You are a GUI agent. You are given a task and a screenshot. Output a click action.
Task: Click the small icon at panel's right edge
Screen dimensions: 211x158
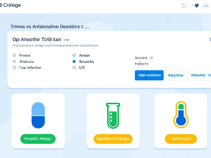(x=210, y=39)
